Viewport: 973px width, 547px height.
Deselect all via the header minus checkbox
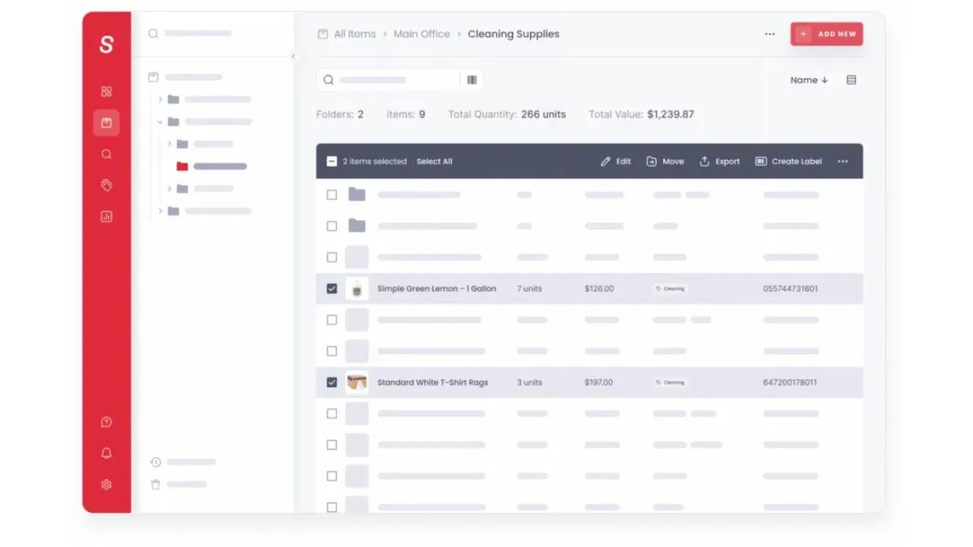332,161
